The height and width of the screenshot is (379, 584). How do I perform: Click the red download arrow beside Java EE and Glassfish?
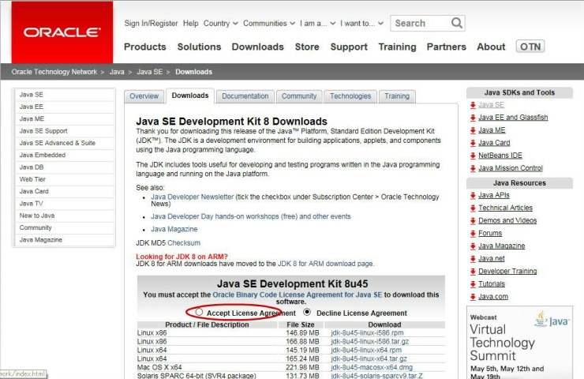click(x=473, y=118)
